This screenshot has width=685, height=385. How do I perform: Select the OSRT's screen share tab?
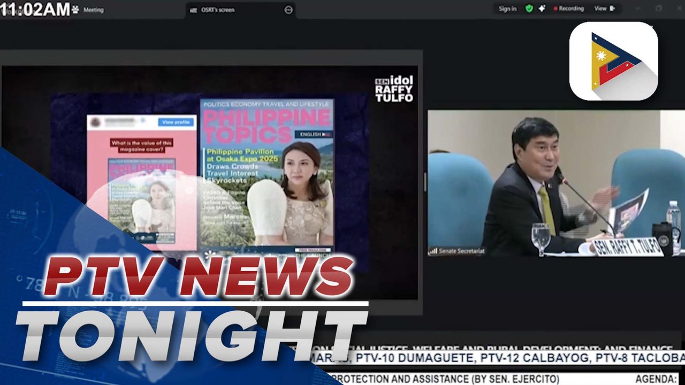(242, 10)
